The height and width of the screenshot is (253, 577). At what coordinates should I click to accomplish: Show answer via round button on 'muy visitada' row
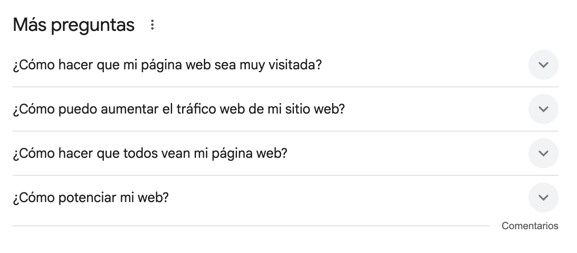(x=543, y=65)
